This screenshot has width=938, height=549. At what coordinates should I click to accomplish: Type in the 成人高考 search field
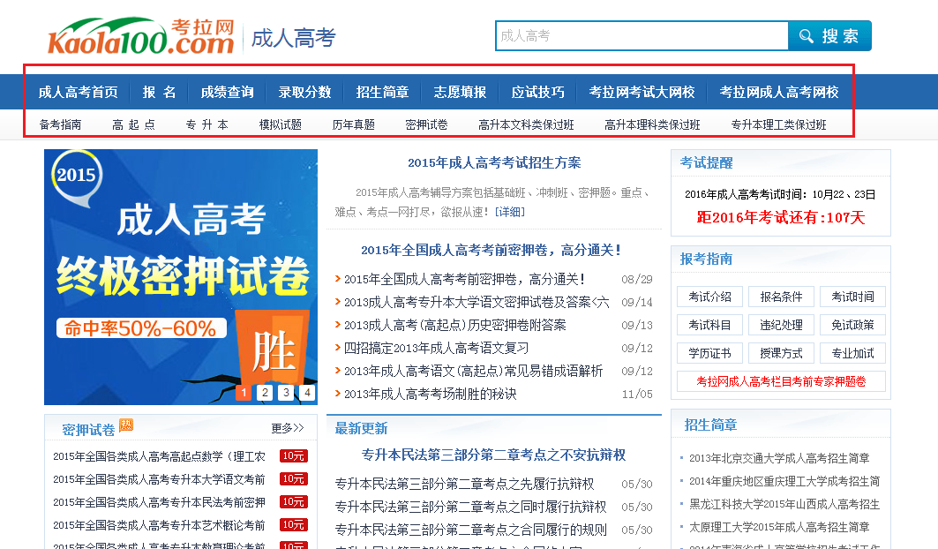point(642,36)
